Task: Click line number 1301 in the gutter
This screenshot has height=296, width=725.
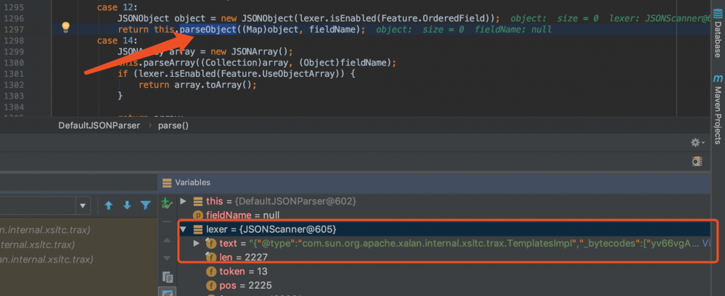Action: coord(13,73)
